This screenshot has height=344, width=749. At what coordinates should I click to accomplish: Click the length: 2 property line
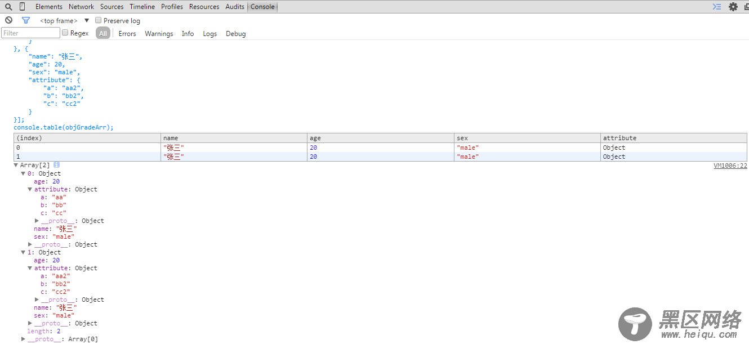pos(44,331)
